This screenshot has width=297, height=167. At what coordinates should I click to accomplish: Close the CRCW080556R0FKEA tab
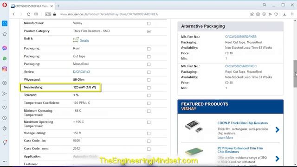pos(52,6)
